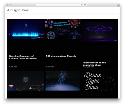
Task: Open the 500 Intel Drones thumbnail
Action: click(x=62, y=29)
